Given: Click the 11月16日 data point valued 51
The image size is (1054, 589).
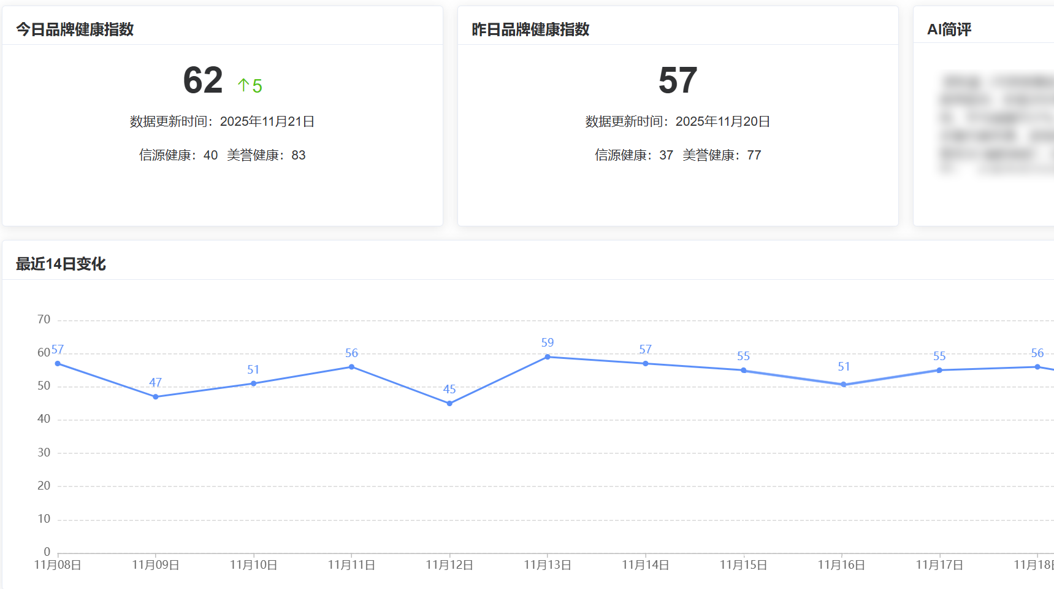Looking at the screenshot, I should [x=844, y=385].
